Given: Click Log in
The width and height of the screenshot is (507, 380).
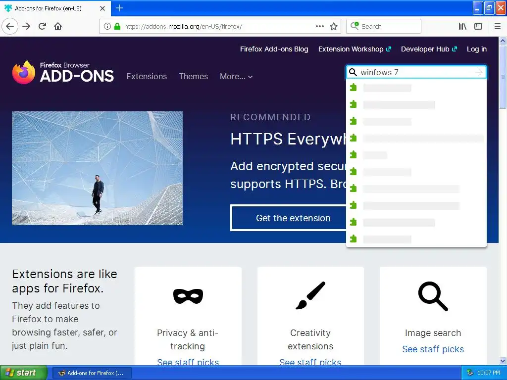Looking at the screenshot, I should [x=477, y=49].
